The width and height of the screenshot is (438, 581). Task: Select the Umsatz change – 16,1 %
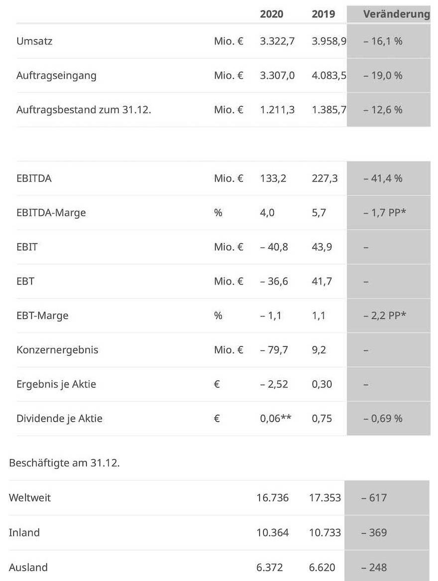coord(382,41)
